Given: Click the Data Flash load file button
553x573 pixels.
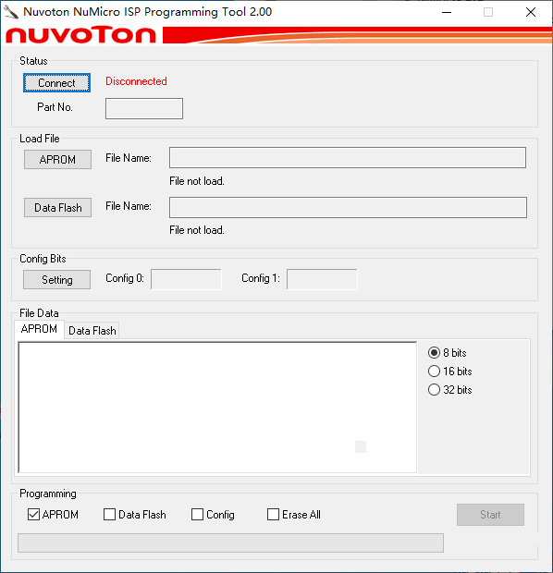Looking at the screenshot, I should click(x=57, y=208).
